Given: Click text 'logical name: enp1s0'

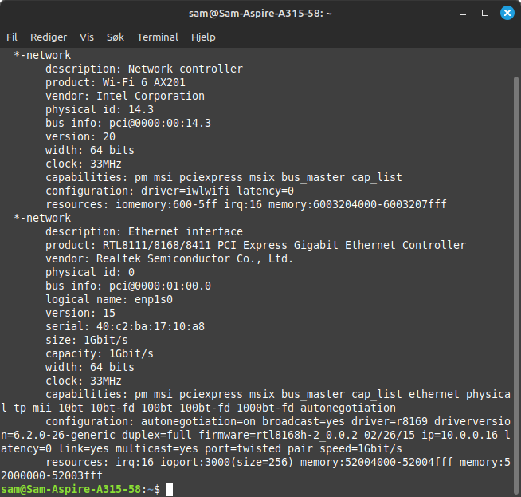Looking at the screenshot, I should click(109, 299).
